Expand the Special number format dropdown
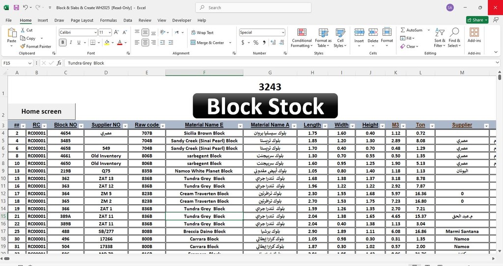503x266 pixels. [283, 32]
